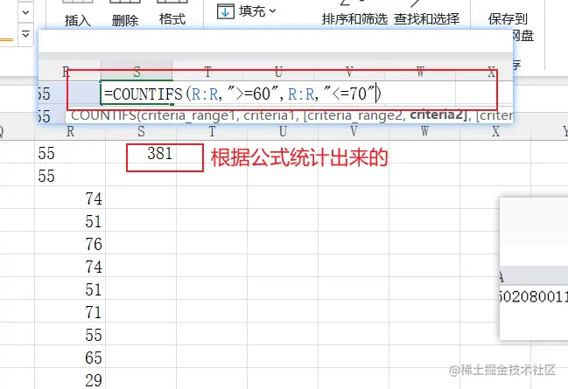
Task: Select column X header in worksheet
Action: coord(495,131)
